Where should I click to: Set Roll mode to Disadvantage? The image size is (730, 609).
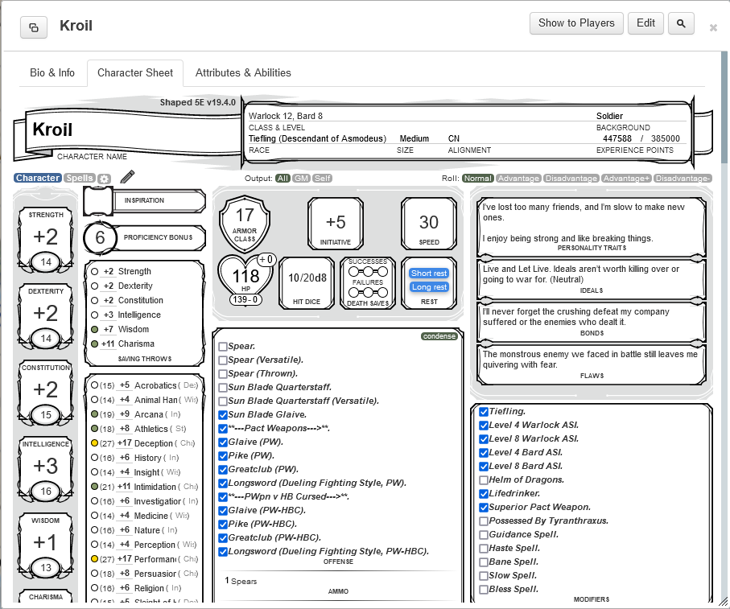pos(571,178)
